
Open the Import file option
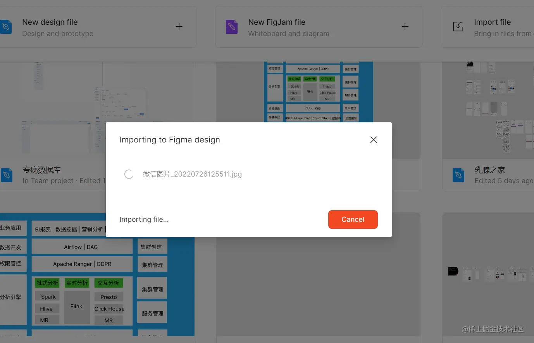[487, 27]
